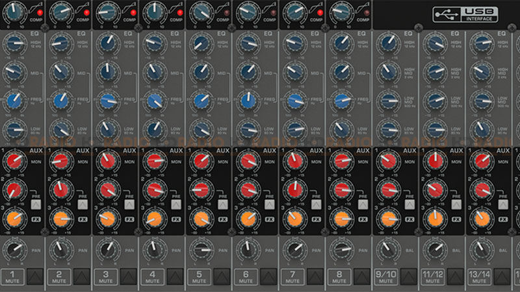The height and width of the screenshot is (292, 520).
Task: Click the EQ MID knob on channel 3
Action: [108, 71]
